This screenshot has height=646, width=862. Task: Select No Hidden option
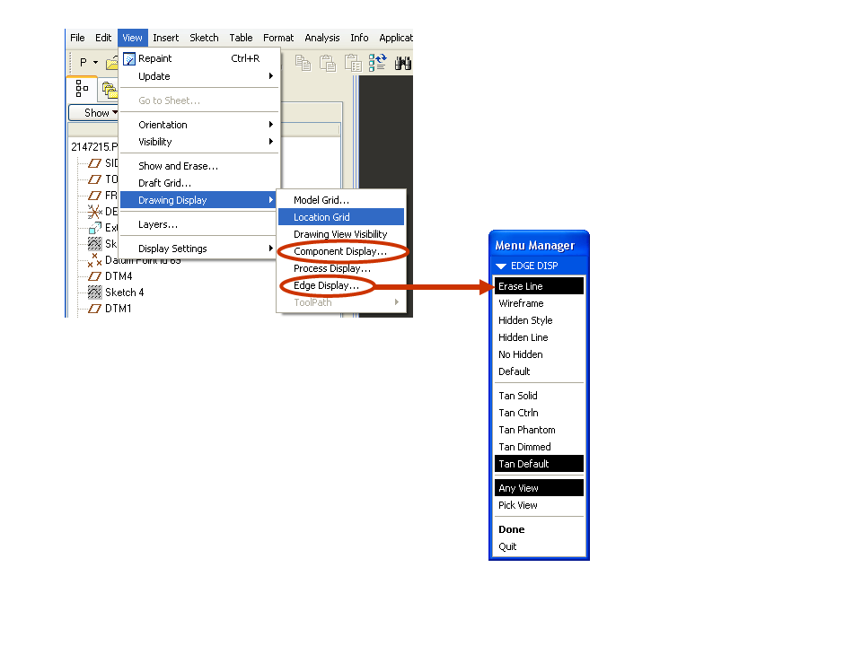tap(539, 354)
